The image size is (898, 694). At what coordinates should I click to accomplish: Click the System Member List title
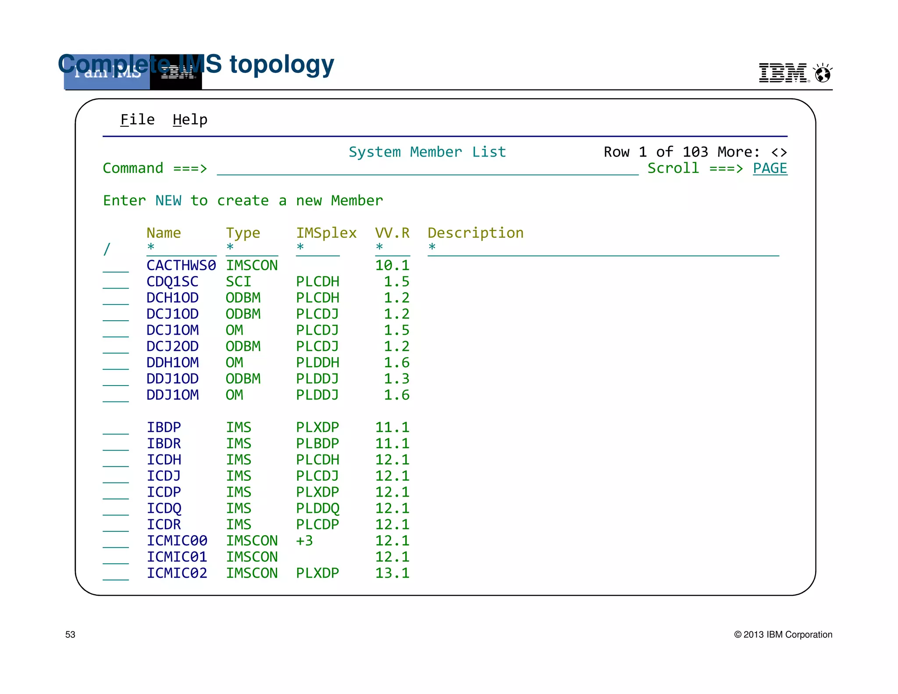[428, 152]
